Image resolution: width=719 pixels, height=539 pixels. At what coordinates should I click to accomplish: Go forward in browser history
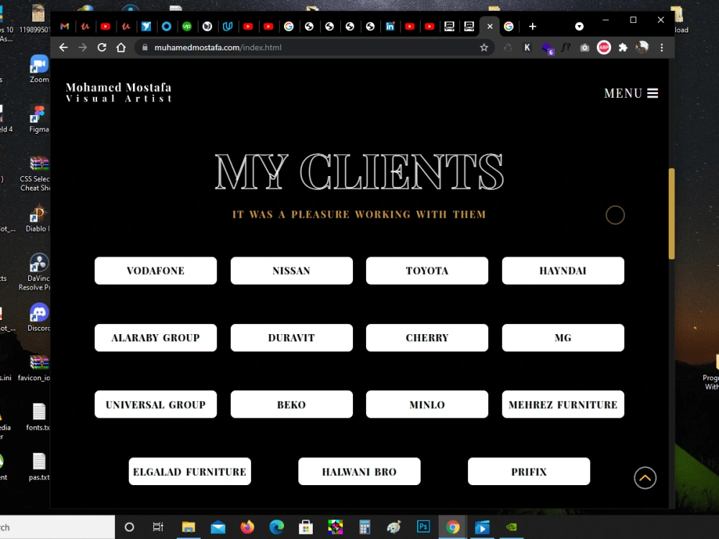tap(83, 47)
